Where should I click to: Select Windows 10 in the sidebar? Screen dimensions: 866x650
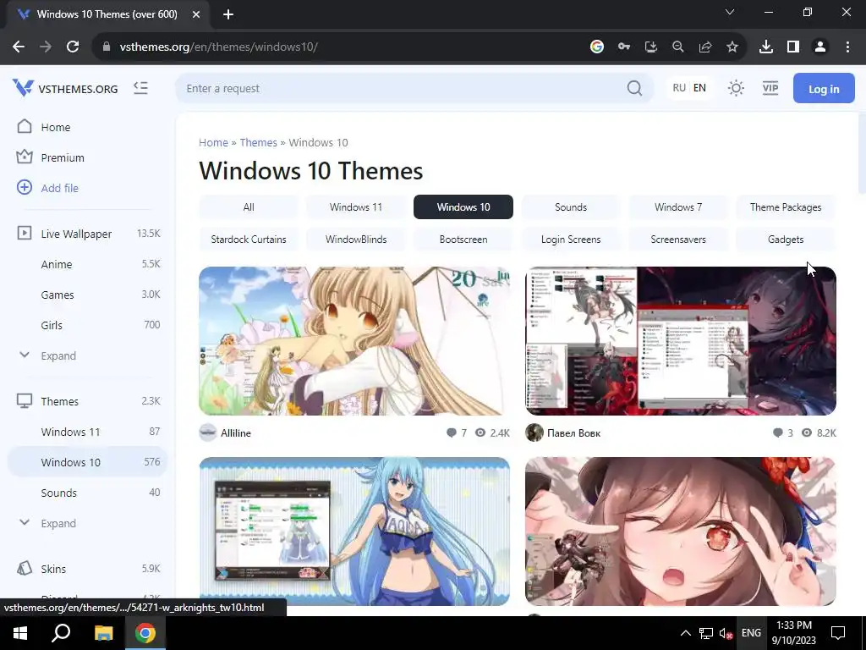(87, 462)
